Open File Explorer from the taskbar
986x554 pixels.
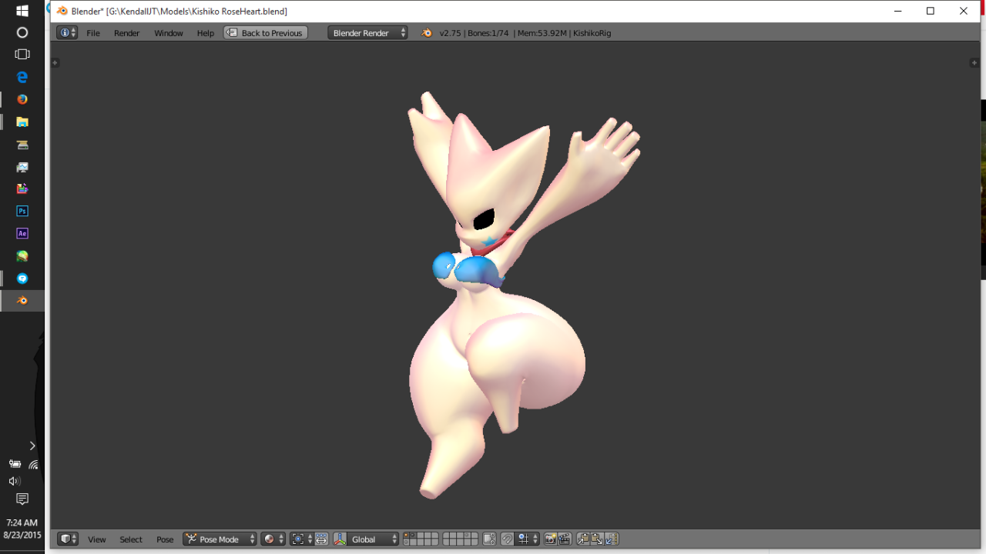tap(22, 122)
